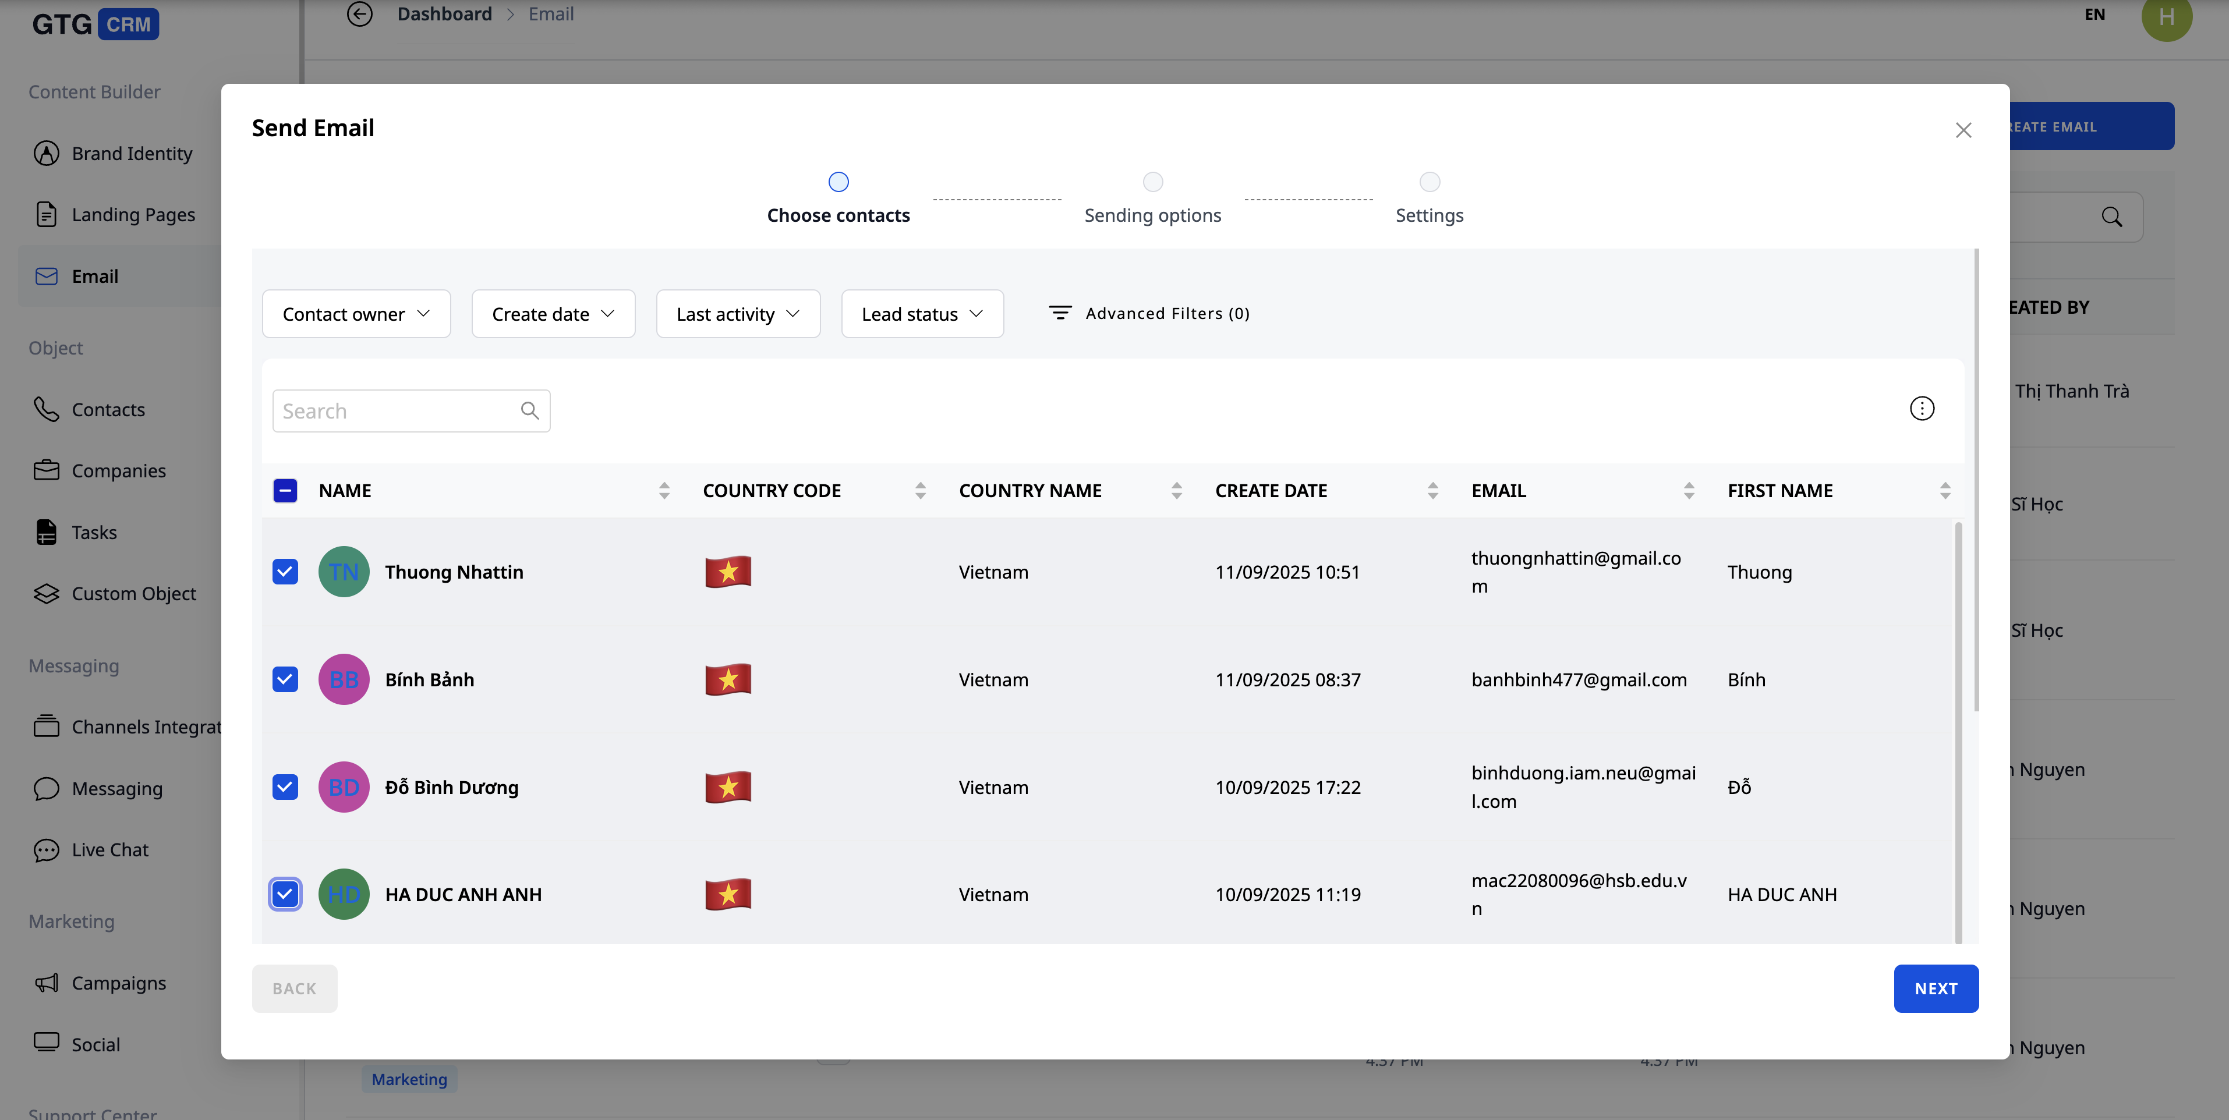Click the TN avatar for Thuong Nhattin
This screenshot has height=1120, width=2229.
344,572
